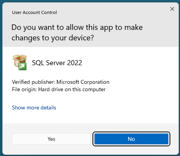
Task: Reject the elevation using the blue No button
Action: pyautogui.click(x=131, y=139)
